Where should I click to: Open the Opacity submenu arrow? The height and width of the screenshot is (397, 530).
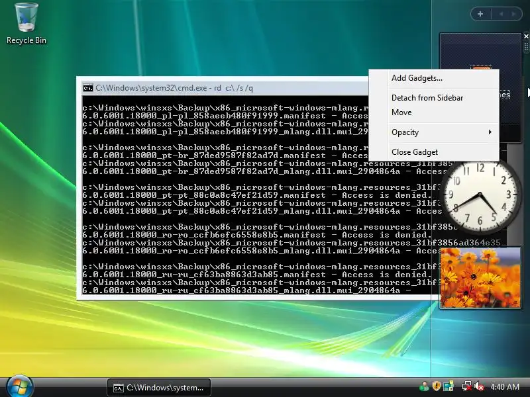coord(490,132)
